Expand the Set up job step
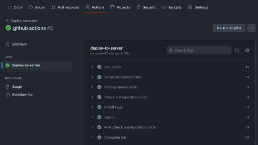 pyautogui.click(x=92, y=67)
